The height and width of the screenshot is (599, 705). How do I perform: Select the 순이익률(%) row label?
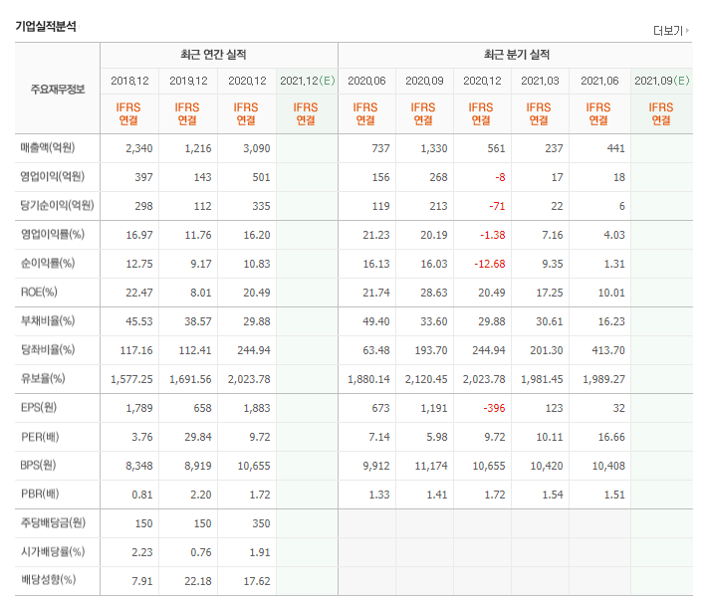[48, 263]
